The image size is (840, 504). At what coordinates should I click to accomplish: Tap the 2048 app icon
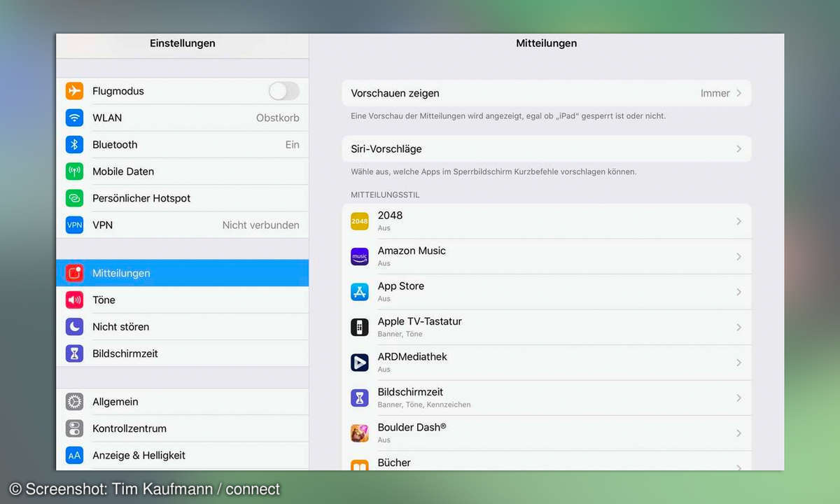(x=360, y=221)
